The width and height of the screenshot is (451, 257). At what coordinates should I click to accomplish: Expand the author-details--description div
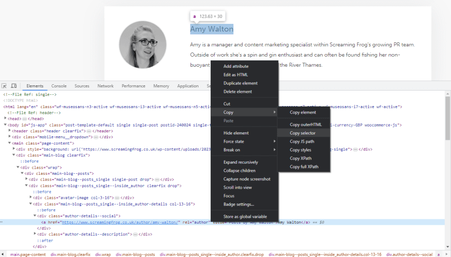point(35,234)
